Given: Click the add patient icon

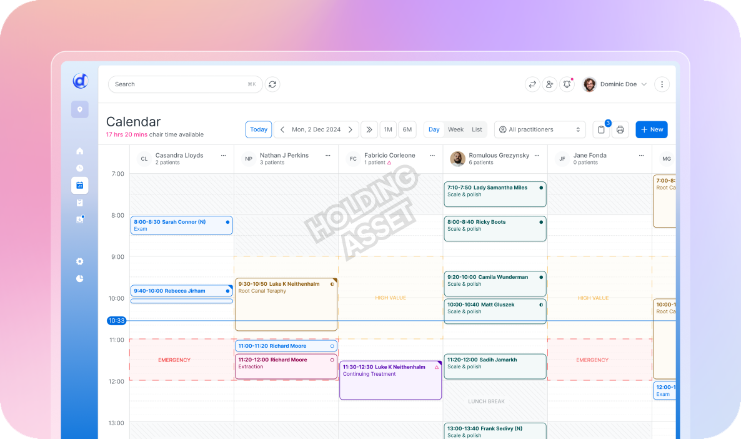Looking at the screenshot, I should 549,84.
